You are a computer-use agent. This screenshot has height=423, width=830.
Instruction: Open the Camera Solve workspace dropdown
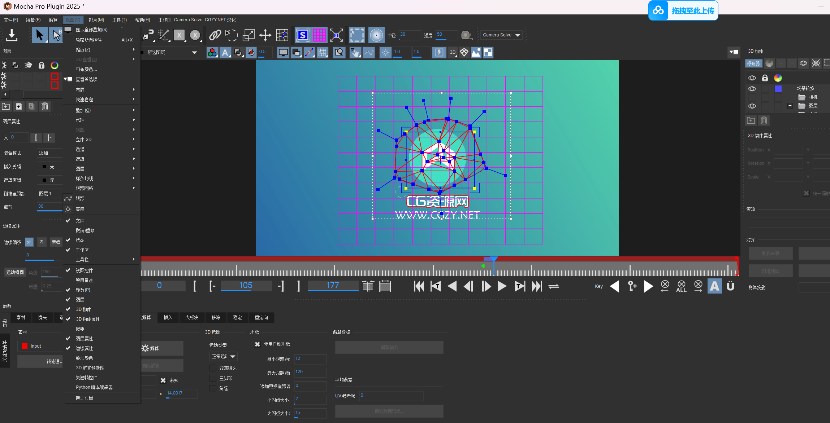[x=502, y=35]
